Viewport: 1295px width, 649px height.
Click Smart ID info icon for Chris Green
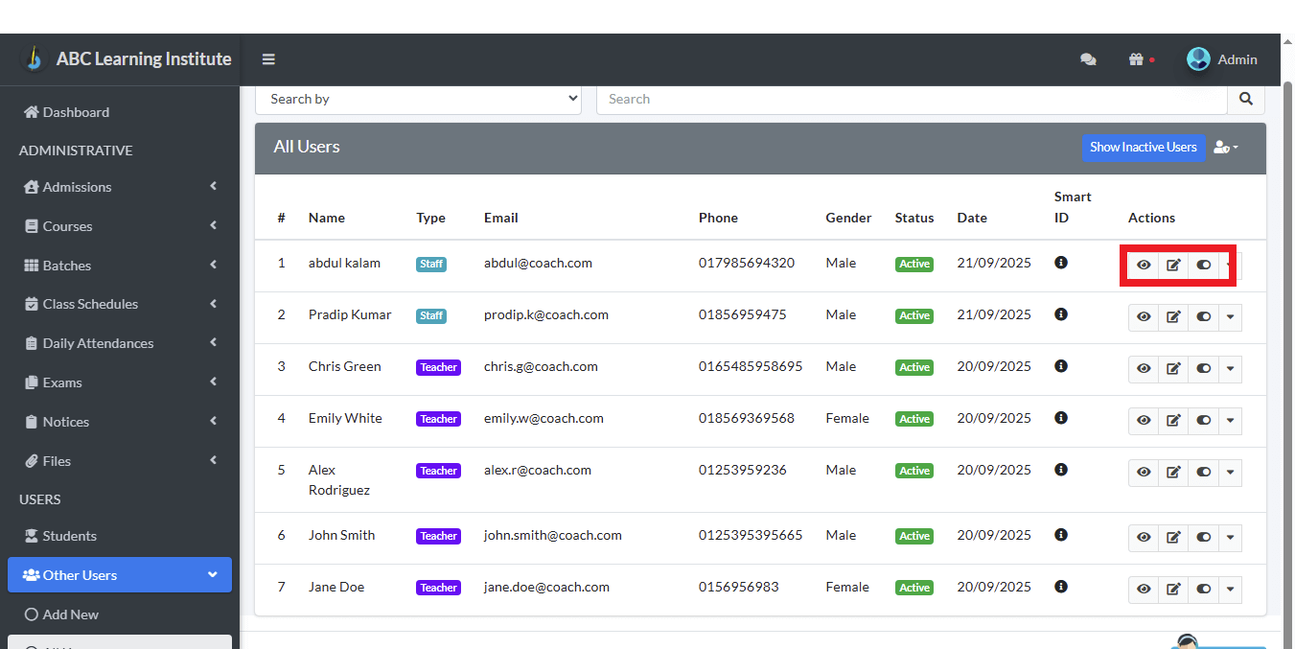pos(1061,366)
